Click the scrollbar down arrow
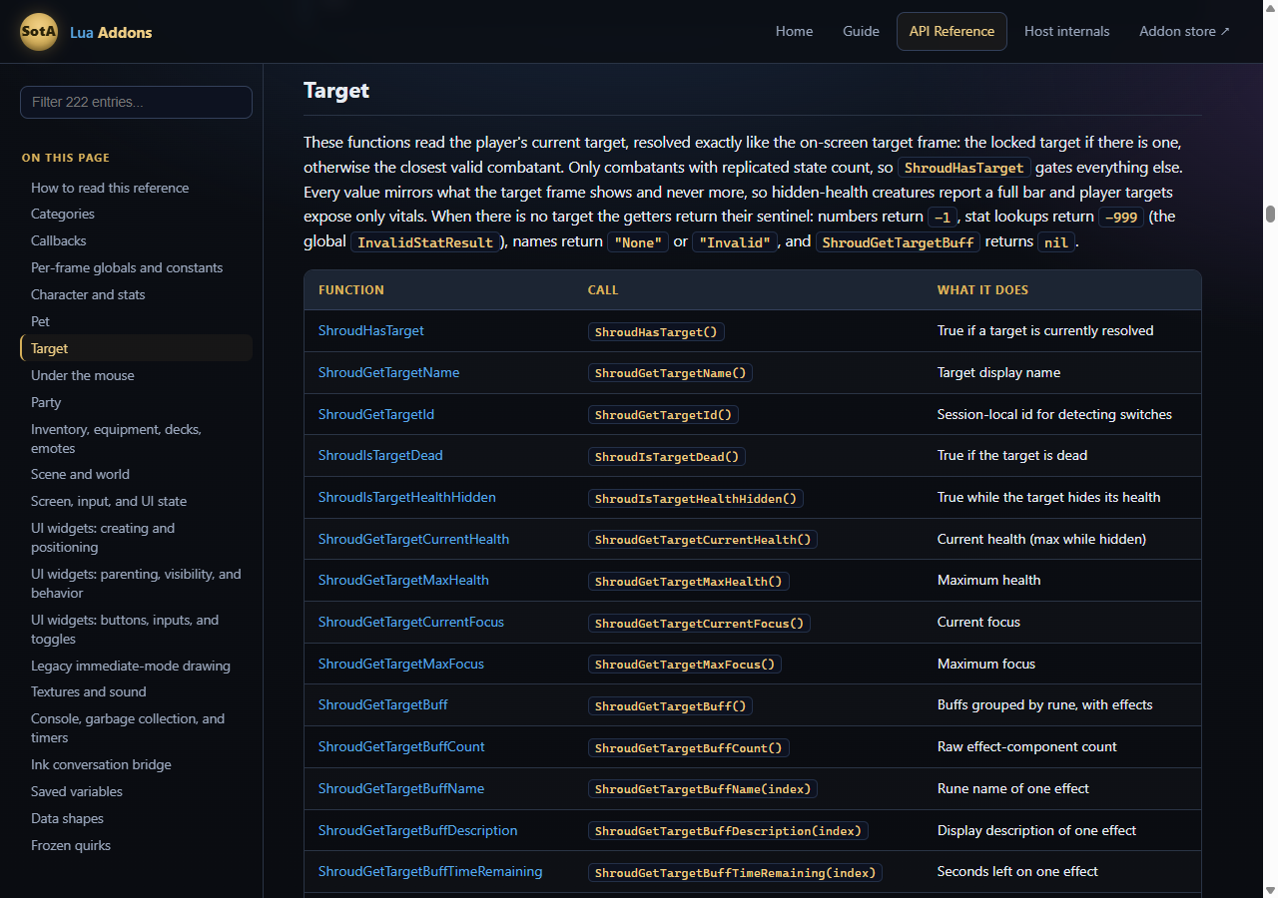Viewport: 1278px width, 898px height. coord(1270,890)
